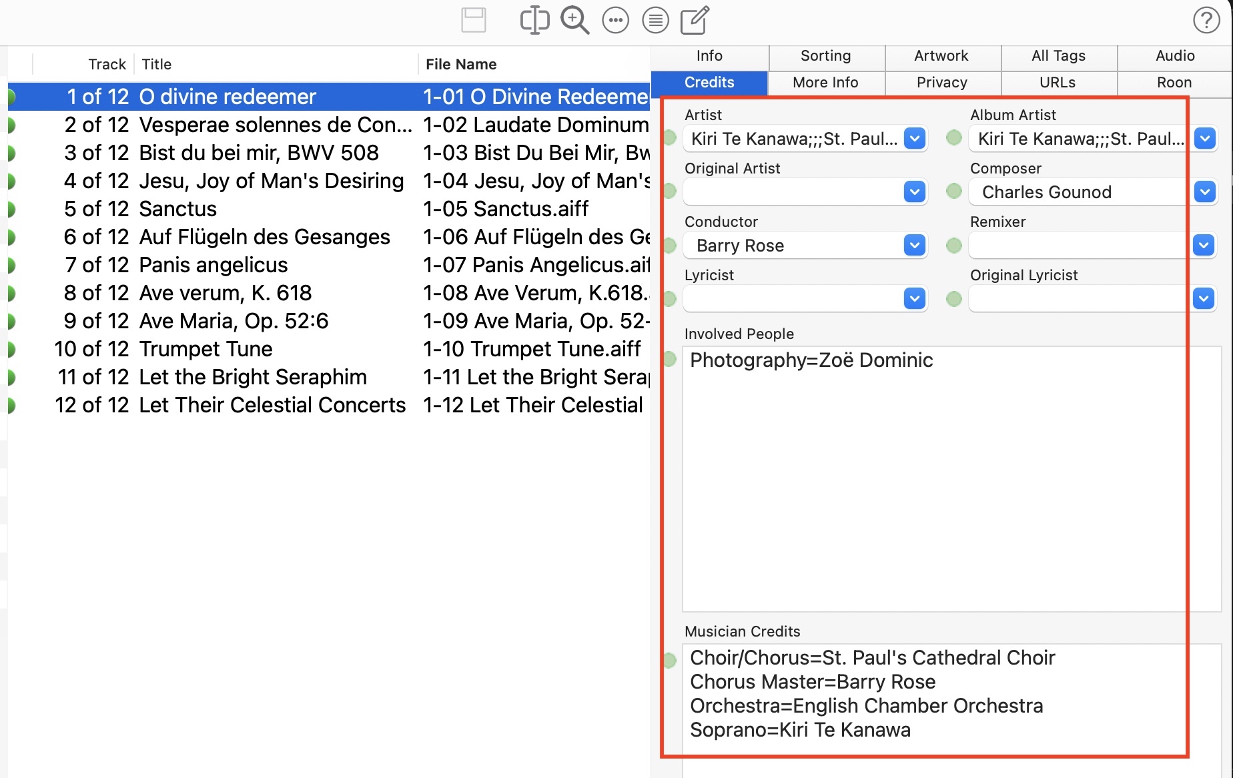Toggle the green dot beside Conductor field
Screen dimensions: 1233x778
pos(670,246)
